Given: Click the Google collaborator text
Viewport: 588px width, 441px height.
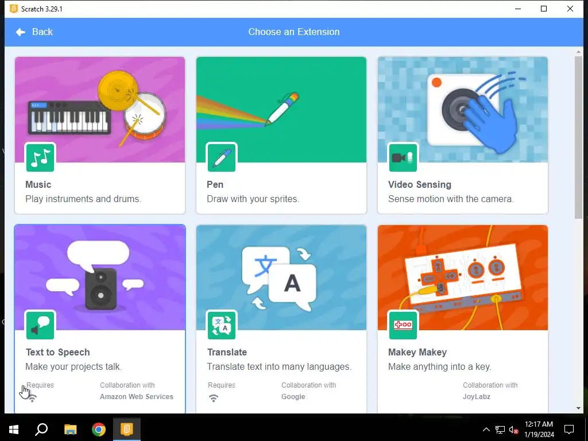Looking at the screenshot, I should pyautogui.click(x=293, y=396).
